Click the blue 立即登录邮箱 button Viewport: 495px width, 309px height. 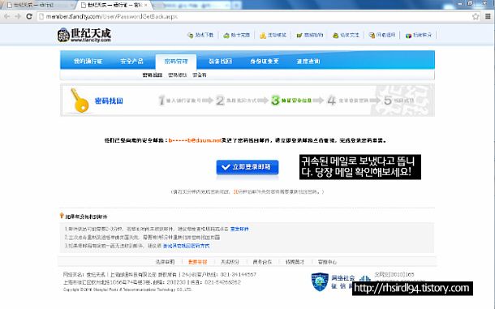pyautogui.click(x=247, y=167)
